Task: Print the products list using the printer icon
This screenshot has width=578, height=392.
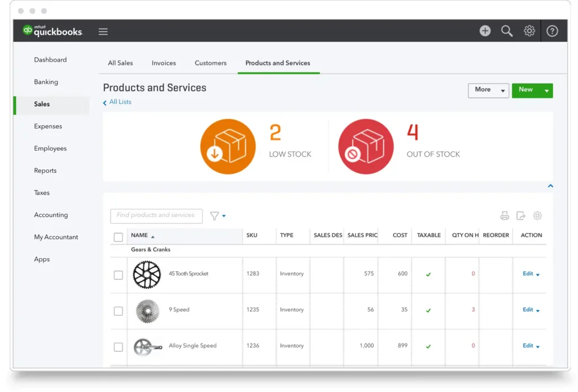Action: point(505,216)
